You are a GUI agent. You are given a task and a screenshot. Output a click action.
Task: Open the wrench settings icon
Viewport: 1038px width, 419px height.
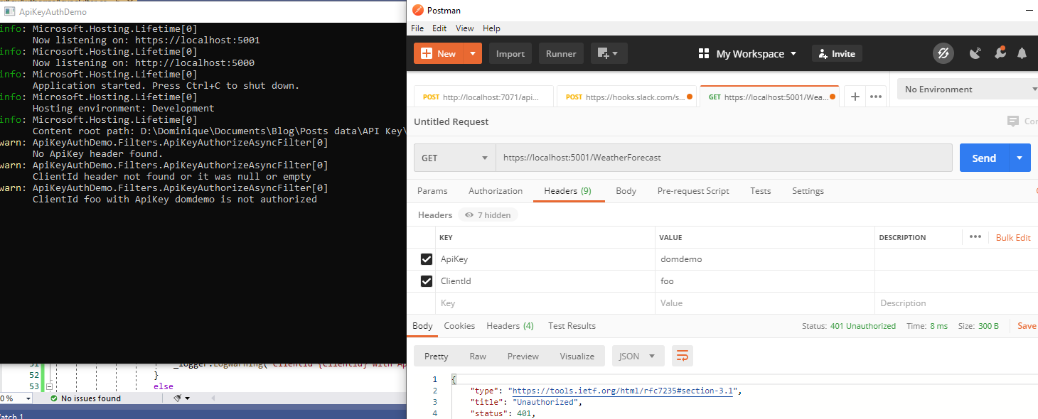pyautogui.click(x=1000, y=53)
